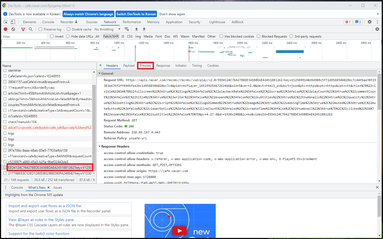Open Support for the hwb() color function link
Image resolution: width=383 pixels, height=239 pixels.
coord(39,234)
